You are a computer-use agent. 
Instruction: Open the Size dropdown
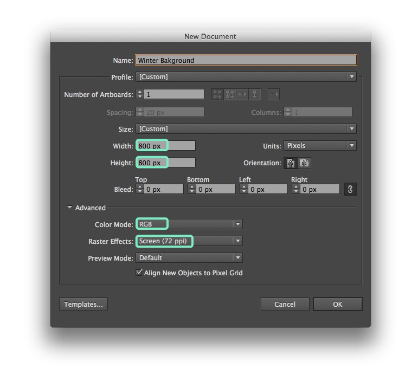click(246, 129)
